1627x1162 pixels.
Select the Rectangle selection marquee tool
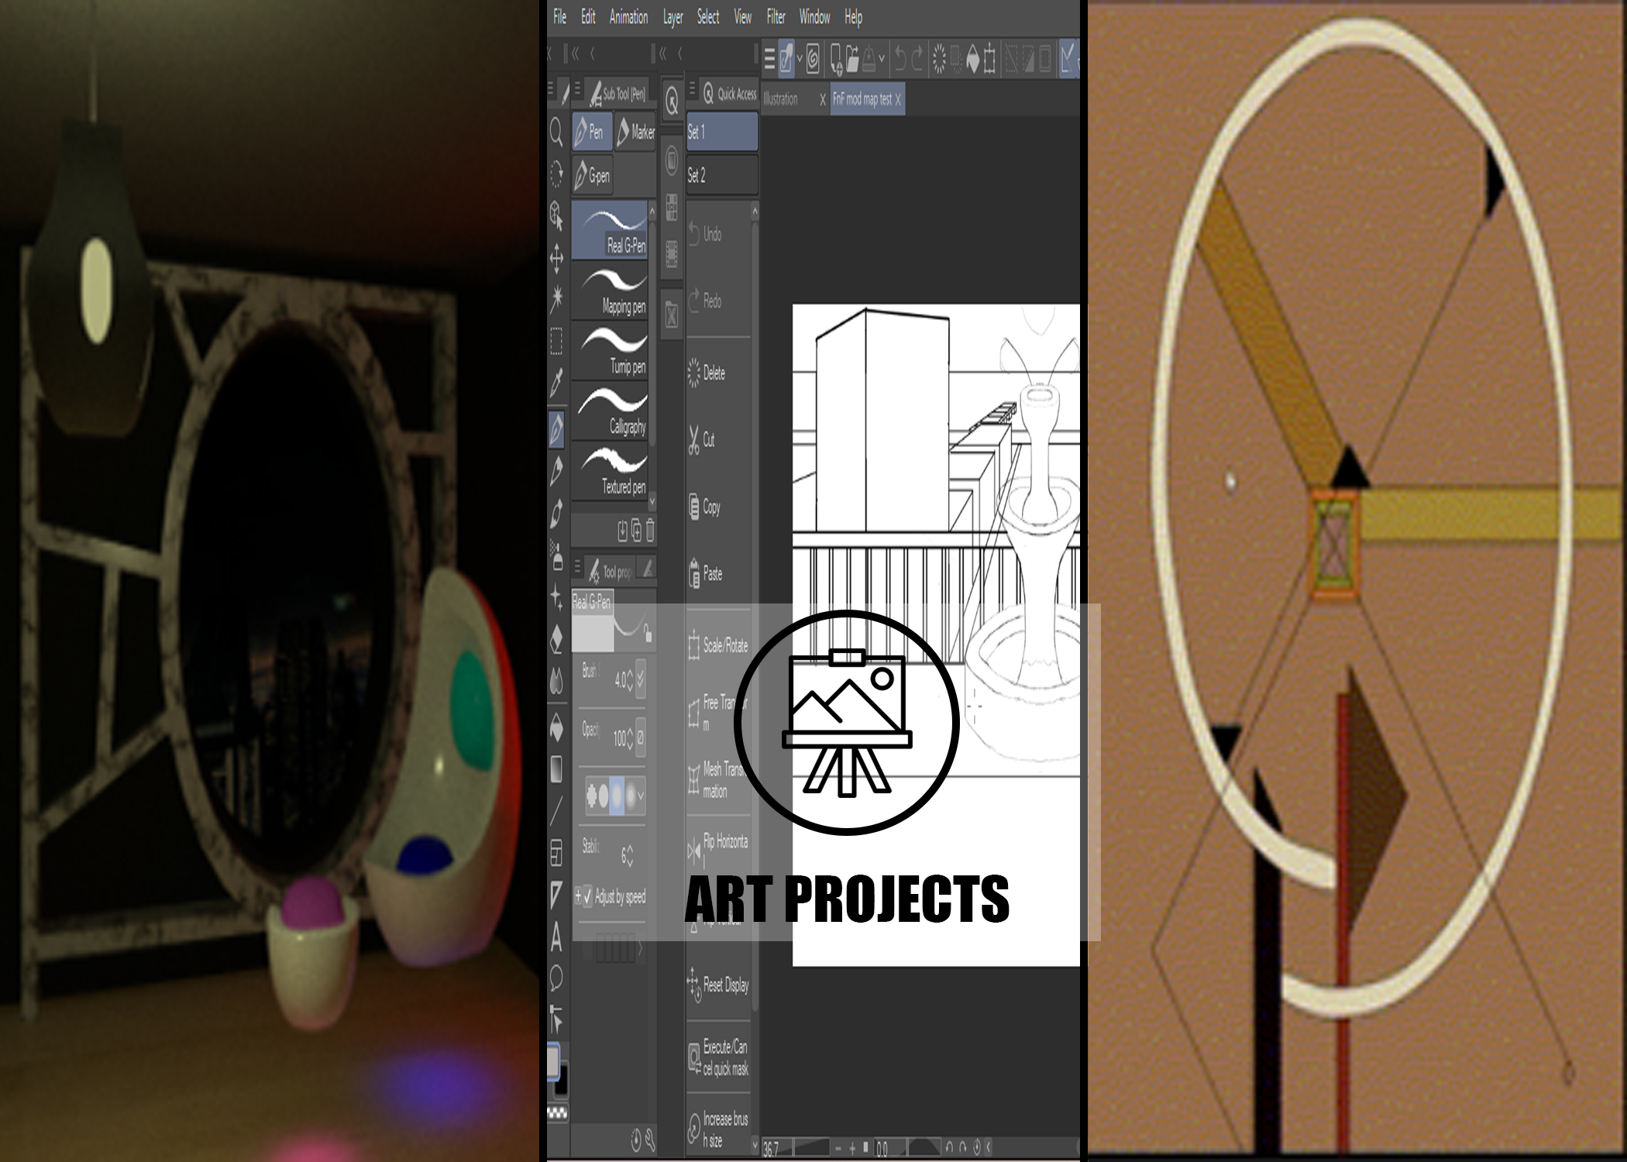pos(556,341)
